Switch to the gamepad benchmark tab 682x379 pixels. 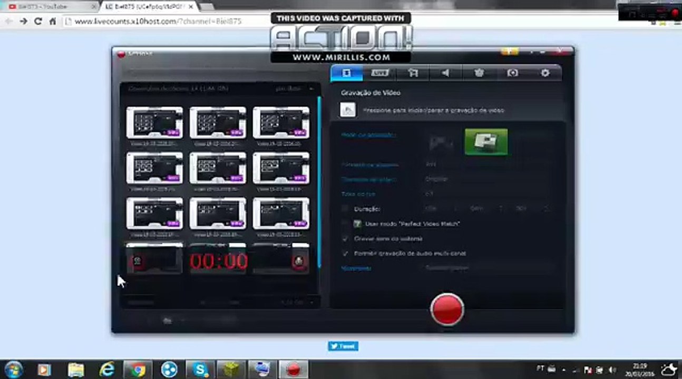[x=479, y=73]
